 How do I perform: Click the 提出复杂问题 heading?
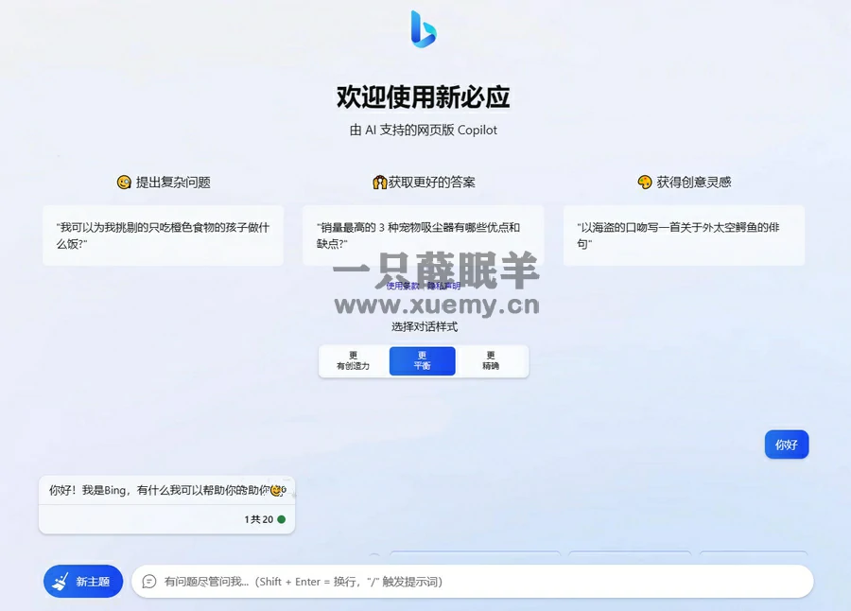173,182
